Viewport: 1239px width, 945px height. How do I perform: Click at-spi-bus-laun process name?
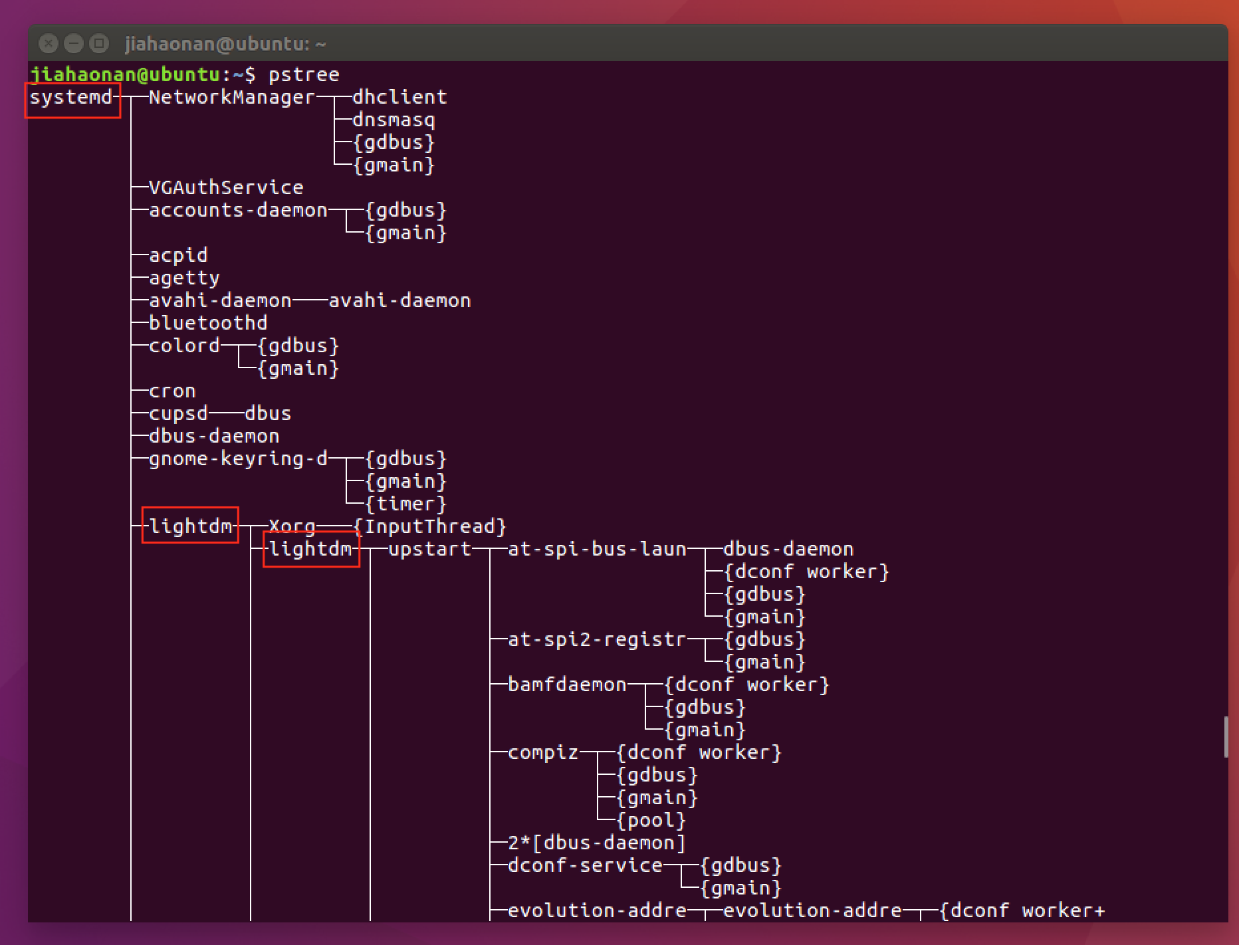(597, 549)
